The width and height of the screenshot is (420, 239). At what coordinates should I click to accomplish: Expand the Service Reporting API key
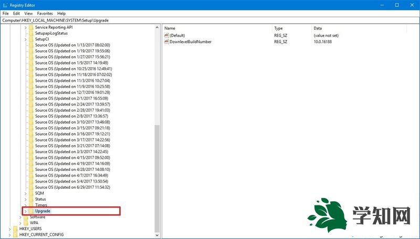(x=25, y=28)
